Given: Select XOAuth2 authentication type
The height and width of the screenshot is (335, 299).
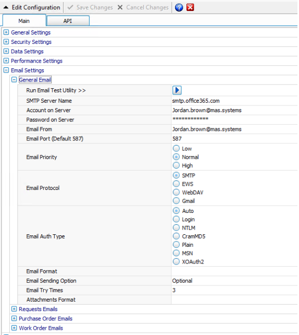Looking at the screenshot, I should (x=176, y=261).
